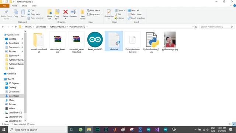The width and height of the screenshot is (236, 133).
Task: Select converted_savedmodel.zip file
Action: pos(76,42)
